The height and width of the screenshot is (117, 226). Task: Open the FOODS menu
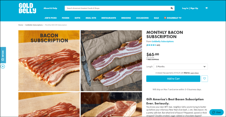point(66,18)
